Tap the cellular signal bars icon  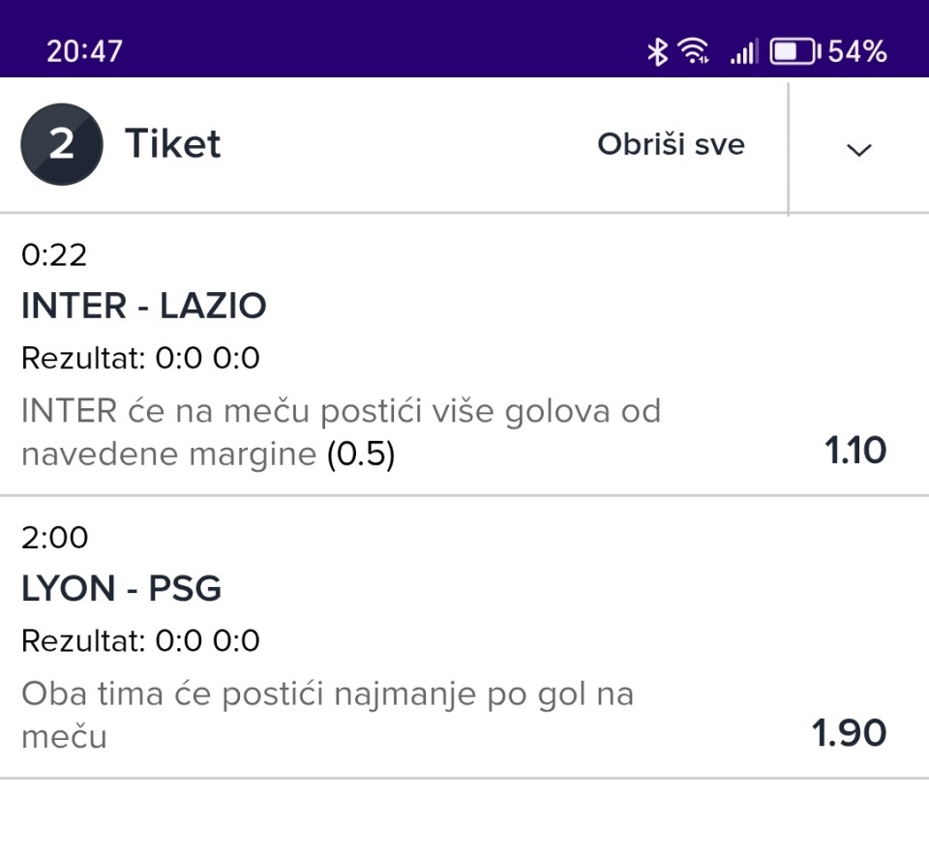pyautogui.click(x=743, y=51)
